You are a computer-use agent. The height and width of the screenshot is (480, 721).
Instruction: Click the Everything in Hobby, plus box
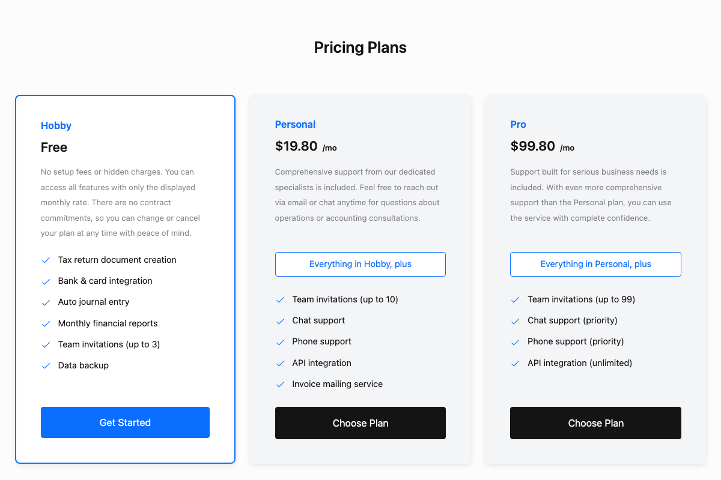tap(360, 264)
